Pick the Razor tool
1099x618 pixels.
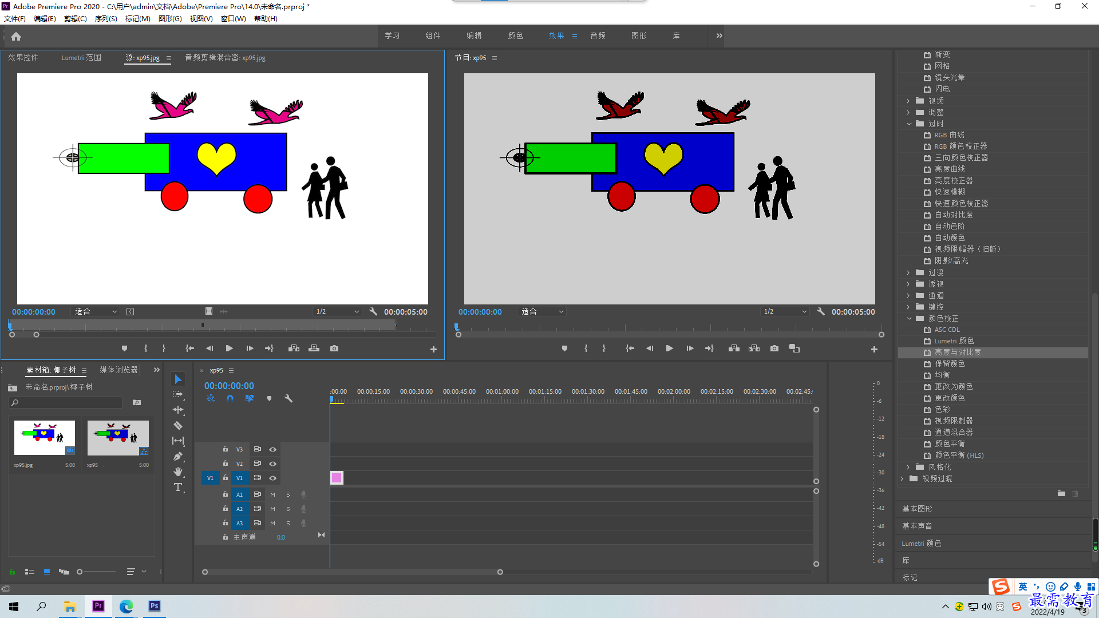click(178, 425)
